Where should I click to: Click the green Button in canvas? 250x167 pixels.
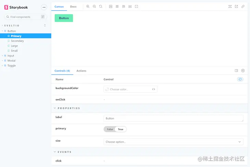click(64, 18)
